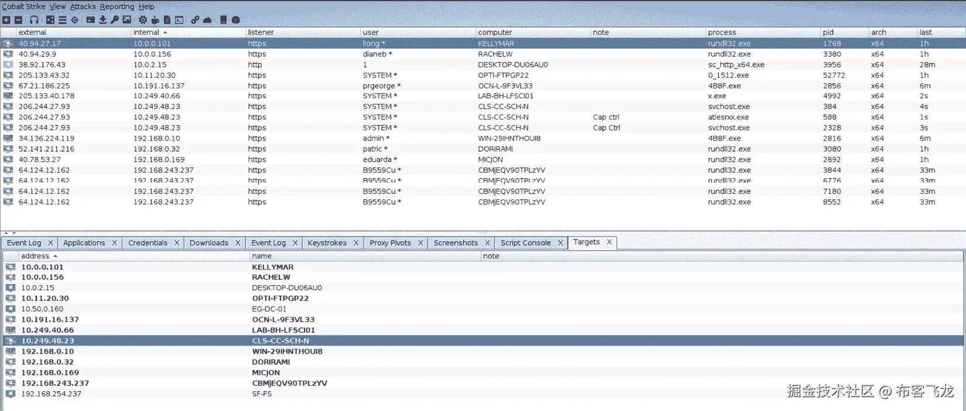Generate Windows executable gear icon
This screenshot has height=411, width=966.
pos(143,20)
